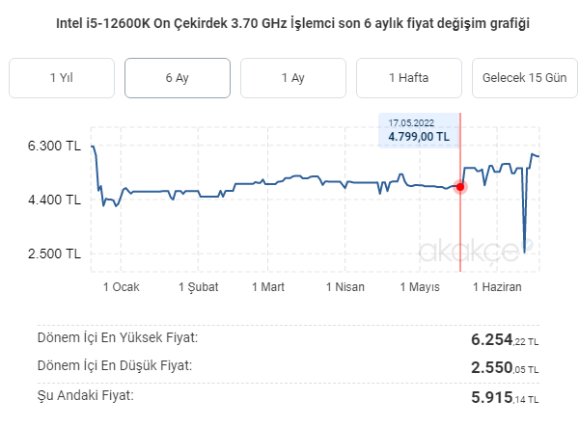Click the lowest price value 2.550,05 TL
The width and height of the screenshot is (579, 427).
click(x=505, y=367)
